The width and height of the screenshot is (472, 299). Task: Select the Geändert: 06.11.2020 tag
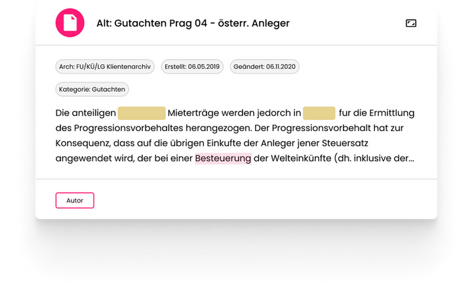(x=265, y=66)
